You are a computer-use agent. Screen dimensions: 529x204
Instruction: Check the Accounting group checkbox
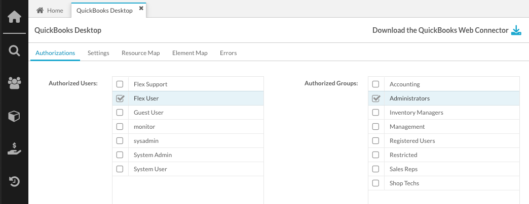coord(375,84)
